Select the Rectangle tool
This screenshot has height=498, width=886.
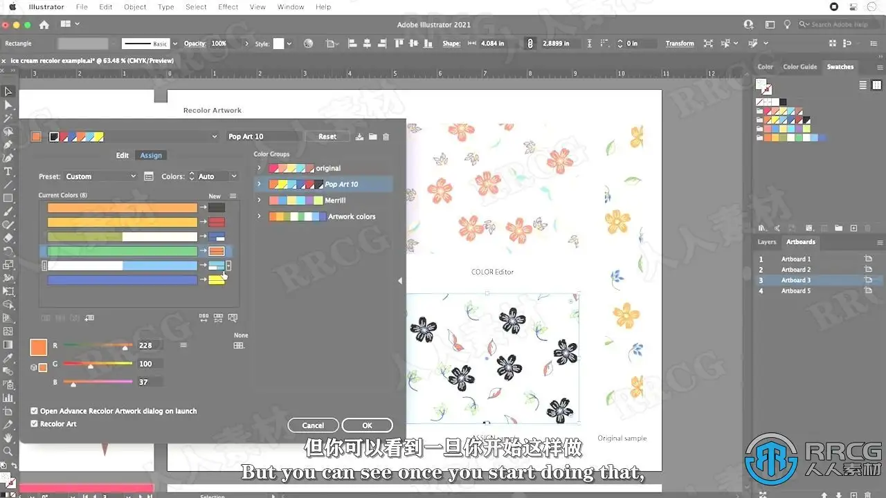(8, 198)
